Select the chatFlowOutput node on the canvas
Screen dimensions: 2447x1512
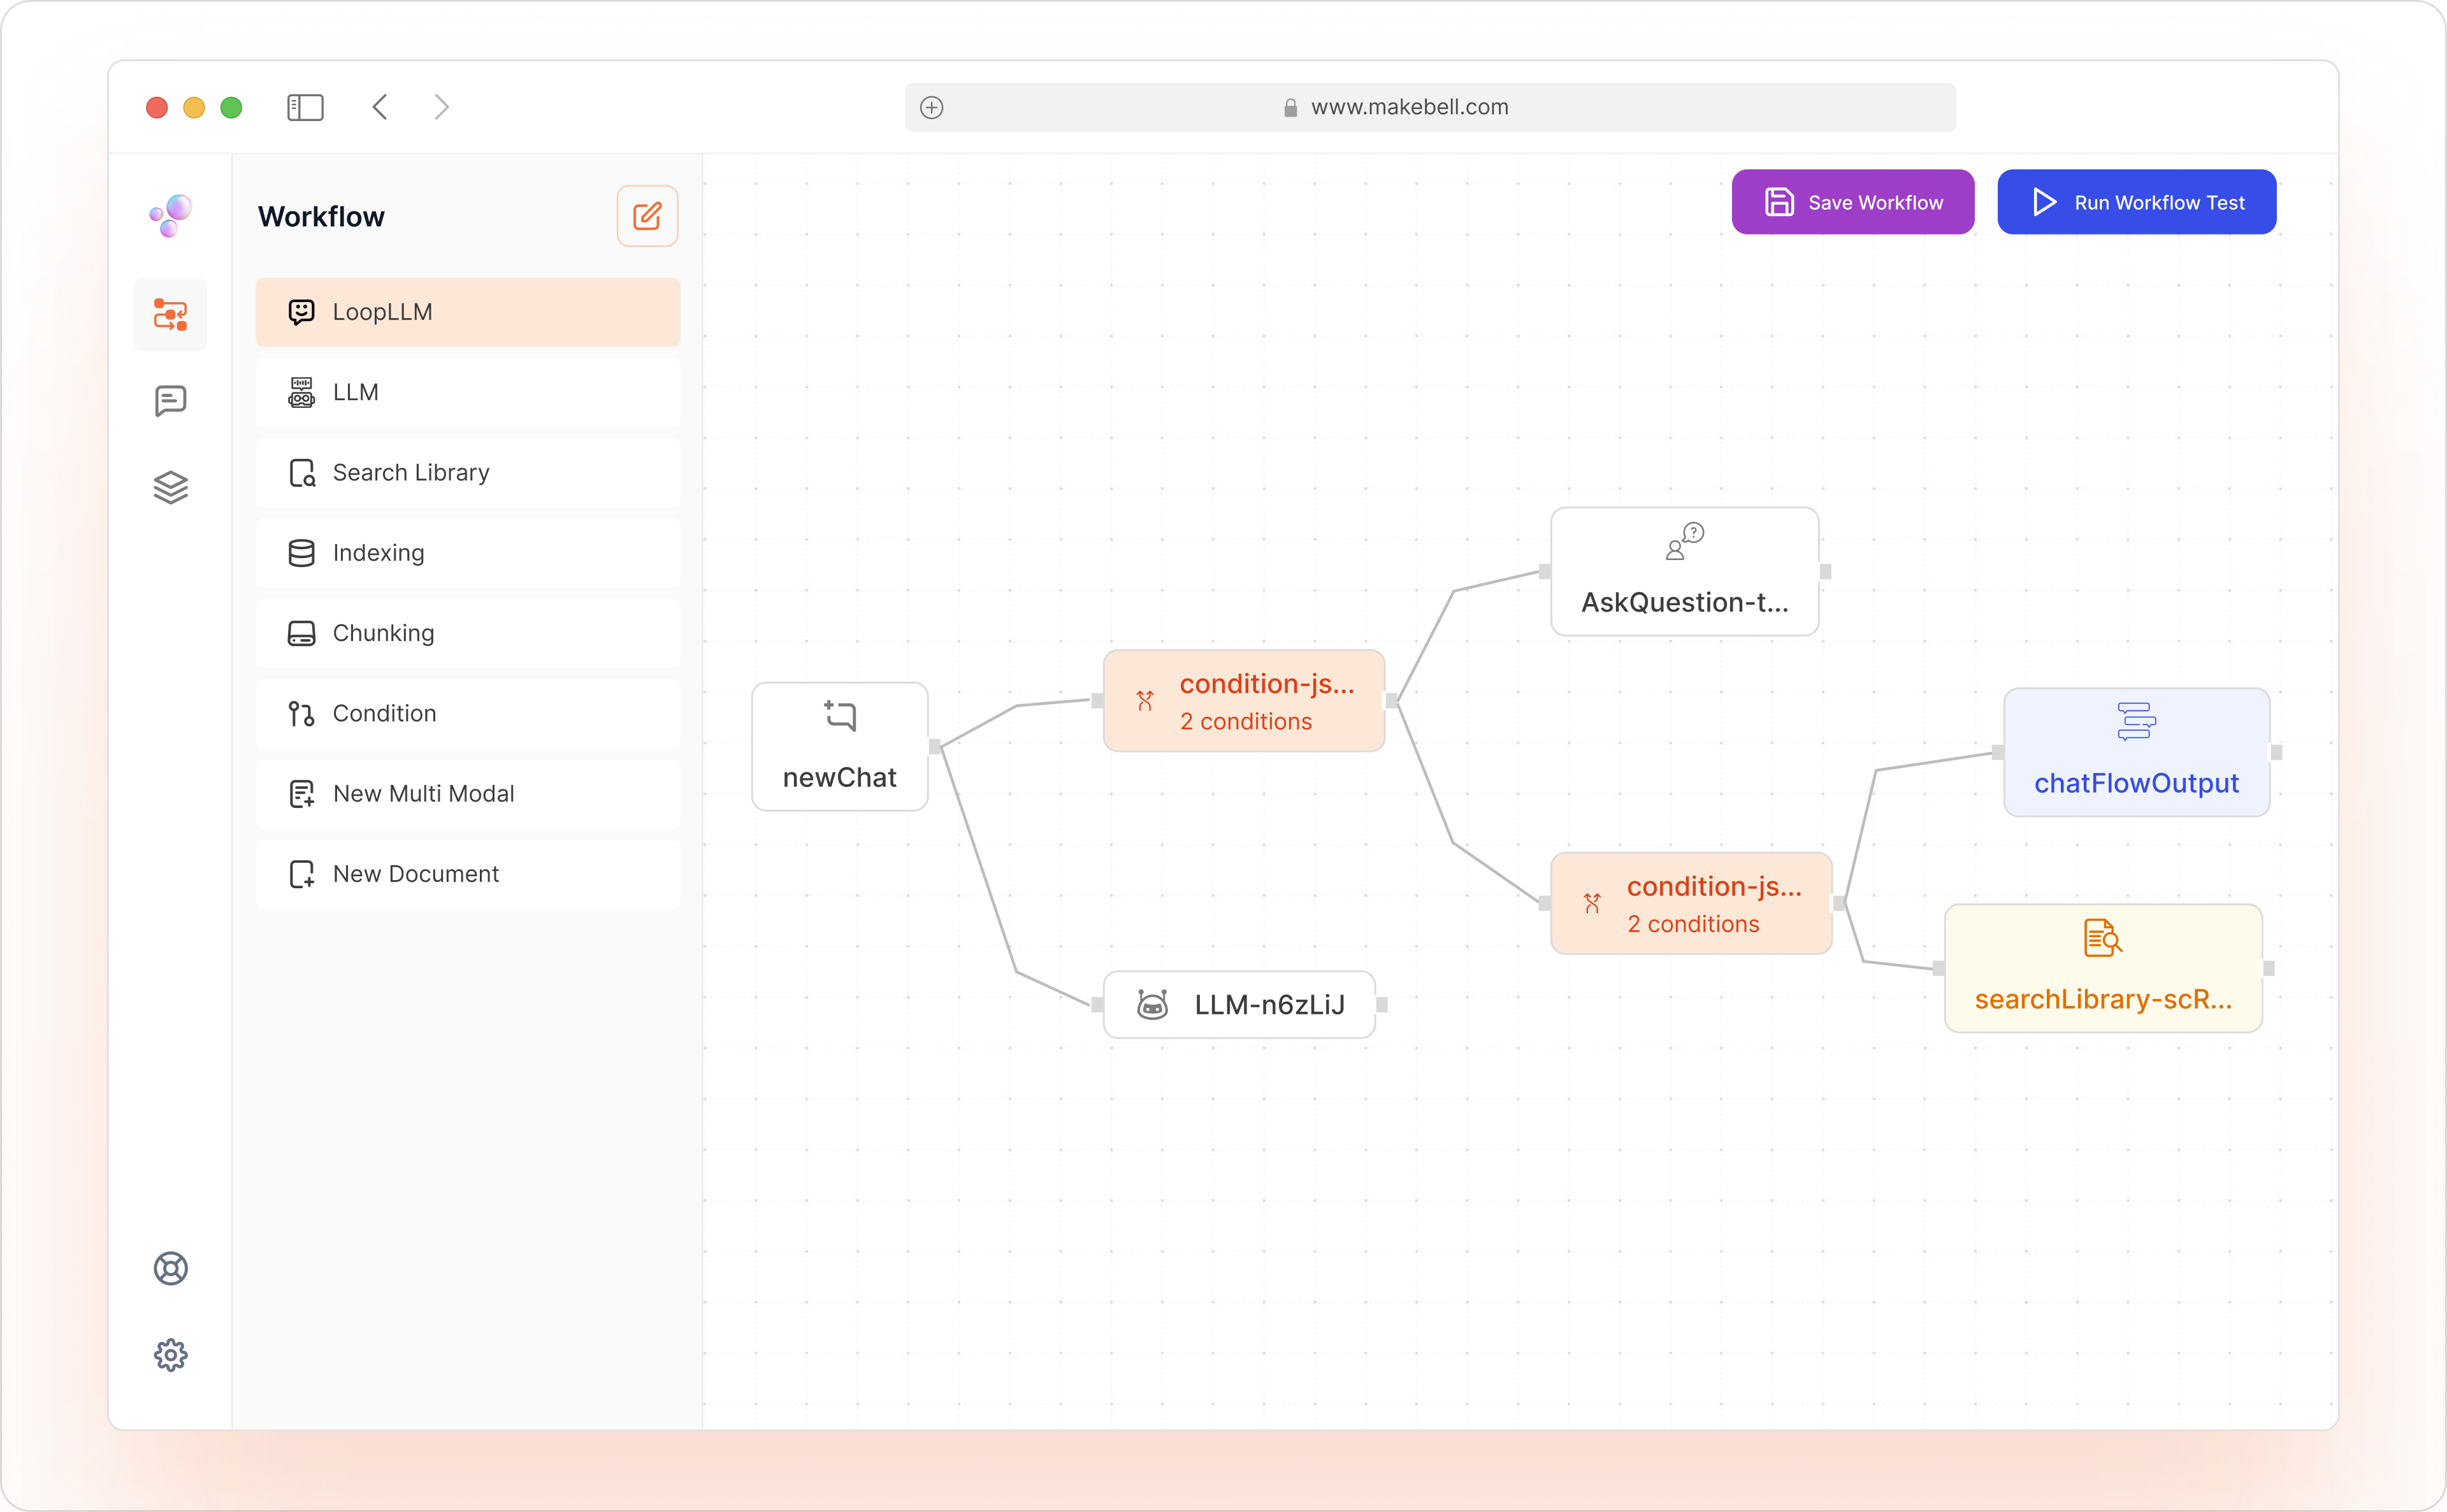pyautogui.click(x=2137, y=752)
